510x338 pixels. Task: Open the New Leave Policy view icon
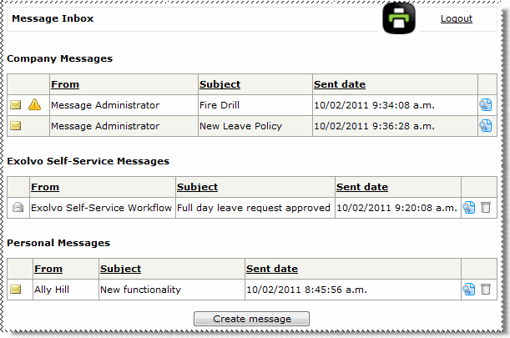[486, 126]
